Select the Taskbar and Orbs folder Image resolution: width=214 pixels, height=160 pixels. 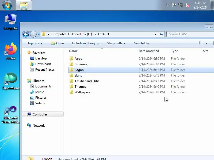point(87,81)
